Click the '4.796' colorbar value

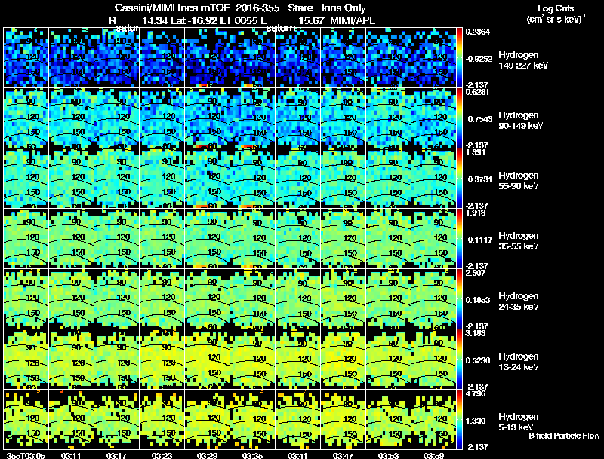476,393
